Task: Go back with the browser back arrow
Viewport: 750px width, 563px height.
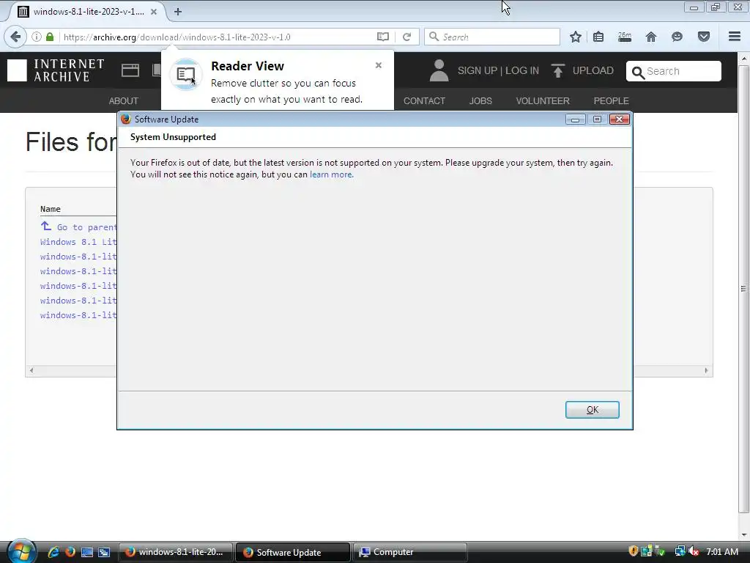Action: 15,37
